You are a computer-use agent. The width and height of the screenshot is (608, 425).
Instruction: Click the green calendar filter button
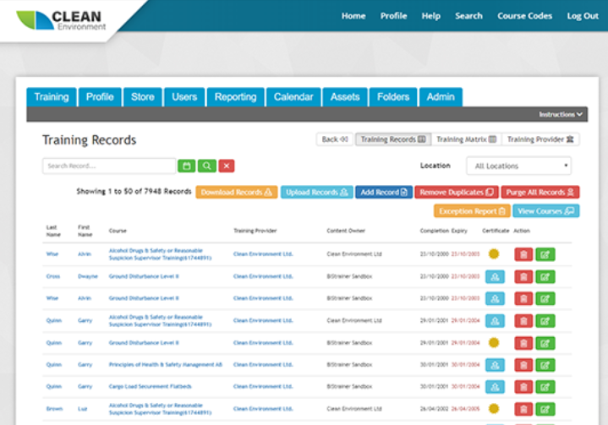coord(187,166)
